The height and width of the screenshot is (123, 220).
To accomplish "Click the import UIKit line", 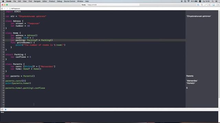I will point(13,11).
